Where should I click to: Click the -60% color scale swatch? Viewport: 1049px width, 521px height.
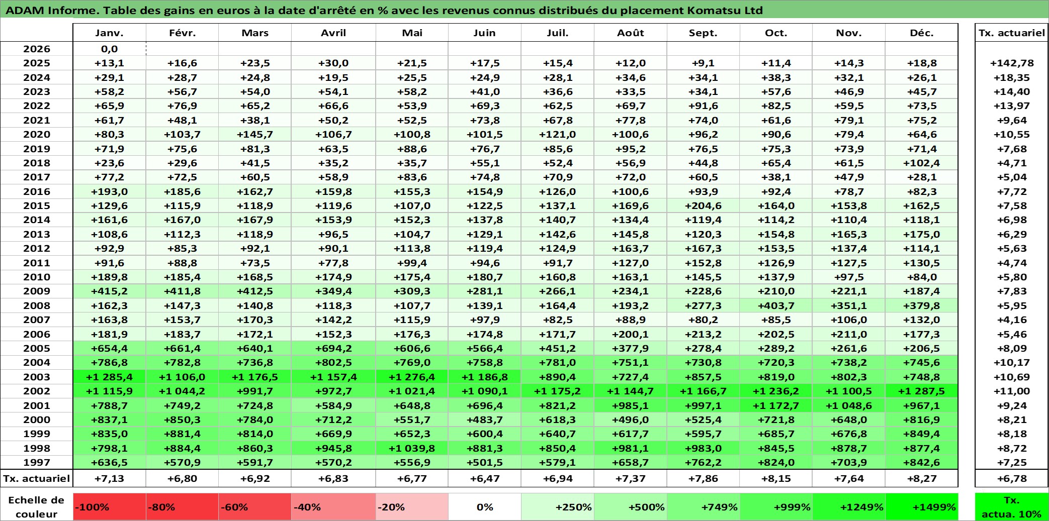click(255, 507)
